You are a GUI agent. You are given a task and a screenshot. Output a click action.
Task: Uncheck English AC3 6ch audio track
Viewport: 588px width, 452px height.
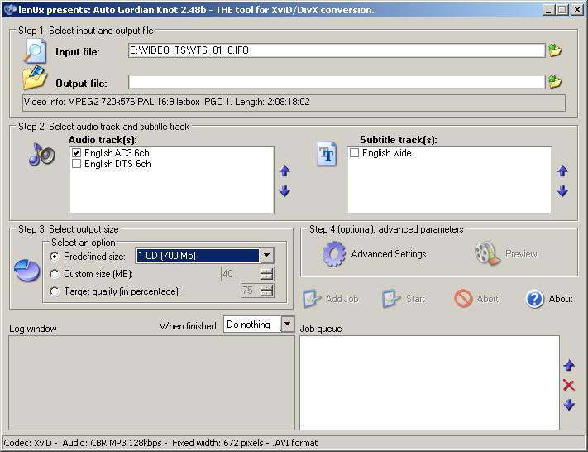[x=77, y=153]
